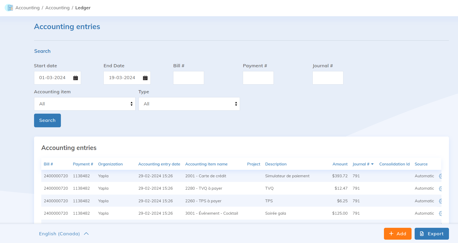
Task: Focus the Payment # input field
Action: coord(258,78)
